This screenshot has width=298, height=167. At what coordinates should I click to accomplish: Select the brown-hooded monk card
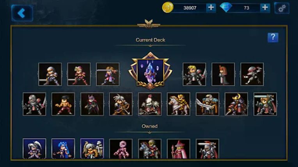pyautogui.click(x=223, y=74)
